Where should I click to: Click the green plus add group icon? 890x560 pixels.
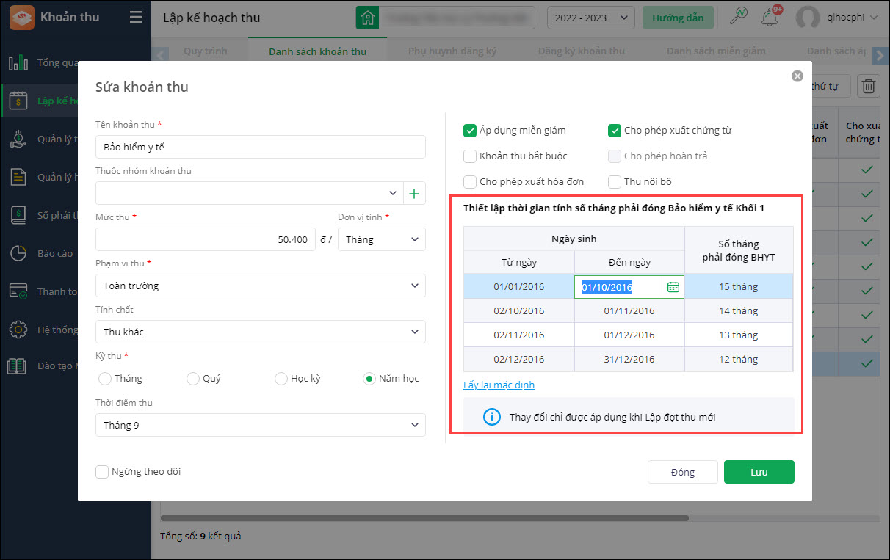(414, 194)
